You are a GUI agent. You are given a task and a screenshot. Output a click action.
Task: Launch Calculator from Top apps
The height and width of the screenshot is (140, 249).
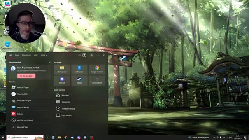(x=79, y=69)
